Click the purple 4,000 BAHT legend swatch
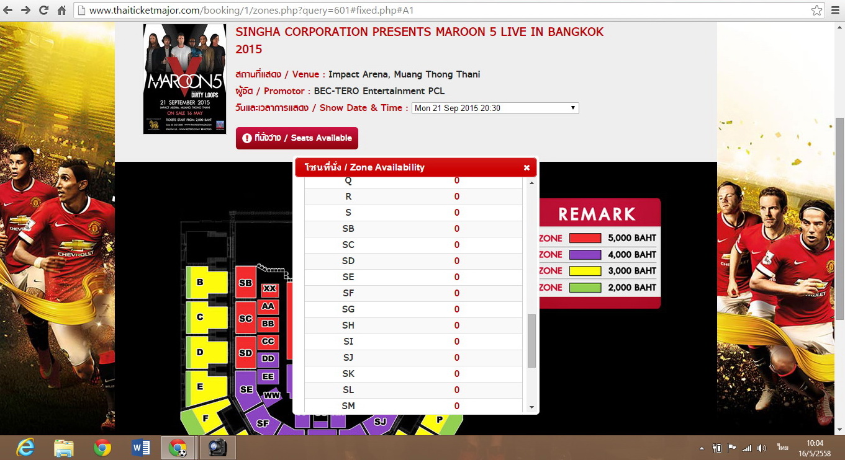 tap(585, 255)
